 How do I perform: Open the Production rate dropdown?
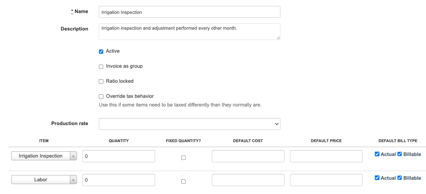point(189,124)
